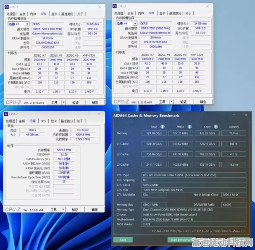Image resolution: width=255 pixels, height=250 pixels.
Task: Close the AIDA64 benchmark window
Action: pos(246,115)
